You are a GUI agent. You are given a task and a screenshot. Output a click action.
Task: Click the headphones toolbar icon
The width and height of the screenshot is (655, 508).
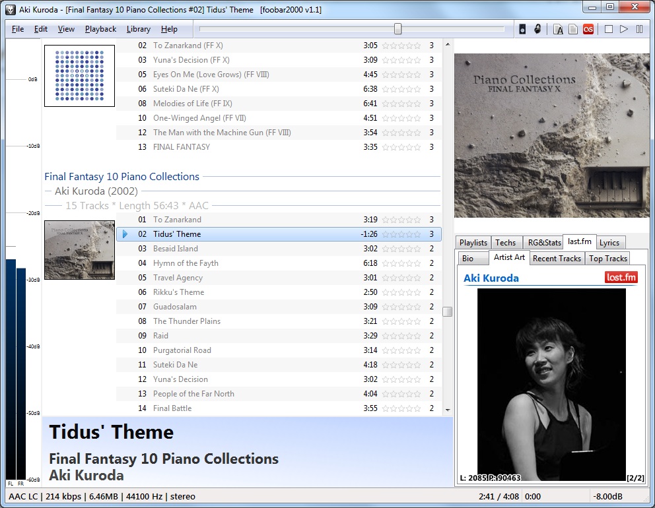[537, 29]
